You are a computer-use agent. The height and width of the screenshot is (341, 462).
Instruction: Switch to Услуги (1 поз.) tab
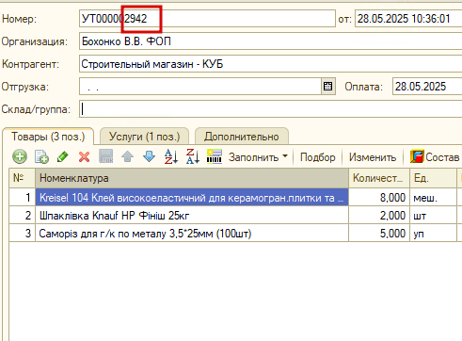point(144,137)
